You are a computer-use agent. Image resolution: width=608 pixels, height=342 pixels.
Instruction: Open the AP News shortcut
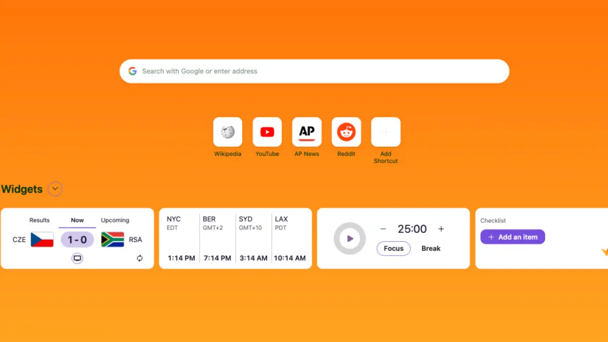click(x=307, y=132)
